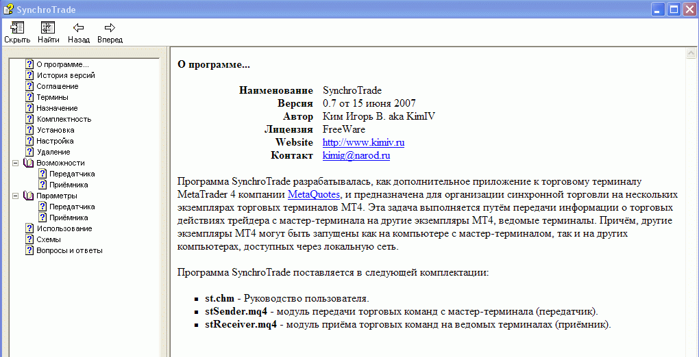Image resolution: width=699 pixels, height=357 pixels.
Task: Click the О программе... page heading
Action: 214,64
